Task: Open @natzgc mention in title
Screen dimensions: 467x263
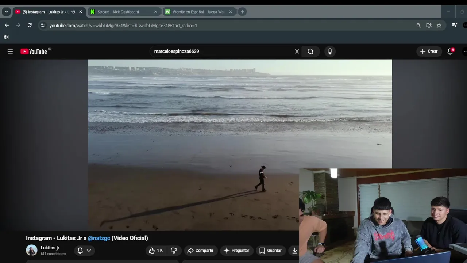Action: pos(99,238)
